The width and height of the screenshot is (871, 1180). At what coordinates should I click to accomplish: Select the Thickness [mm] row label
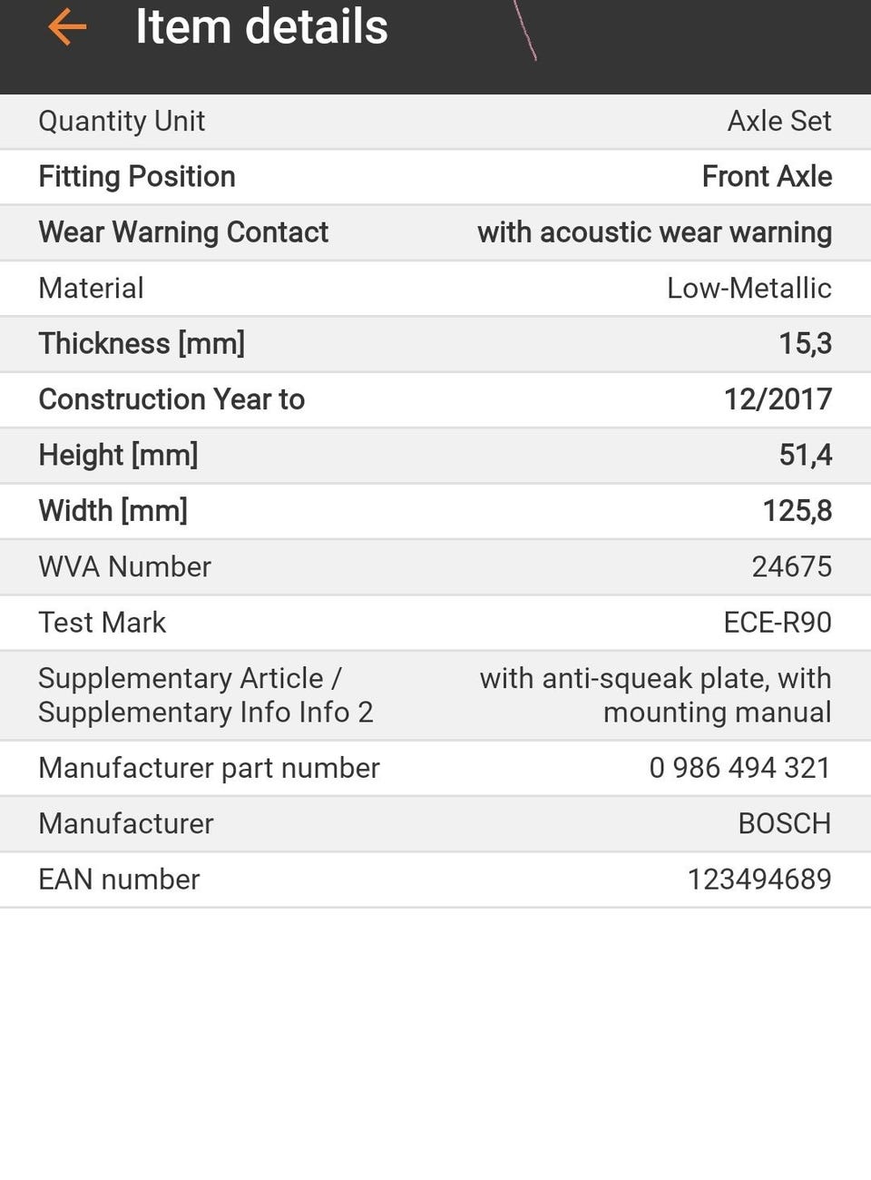[142, 344]
